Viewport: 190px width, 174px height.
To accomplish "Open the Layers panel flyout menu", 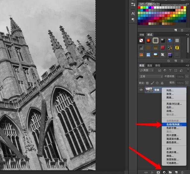I will (x=188, y=65).
